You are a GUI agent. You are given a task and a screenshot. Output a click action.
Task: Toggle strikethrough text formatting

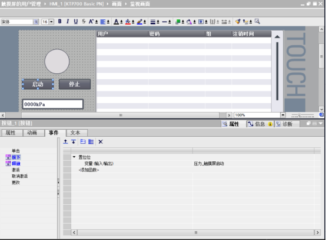tap(84, 21)
